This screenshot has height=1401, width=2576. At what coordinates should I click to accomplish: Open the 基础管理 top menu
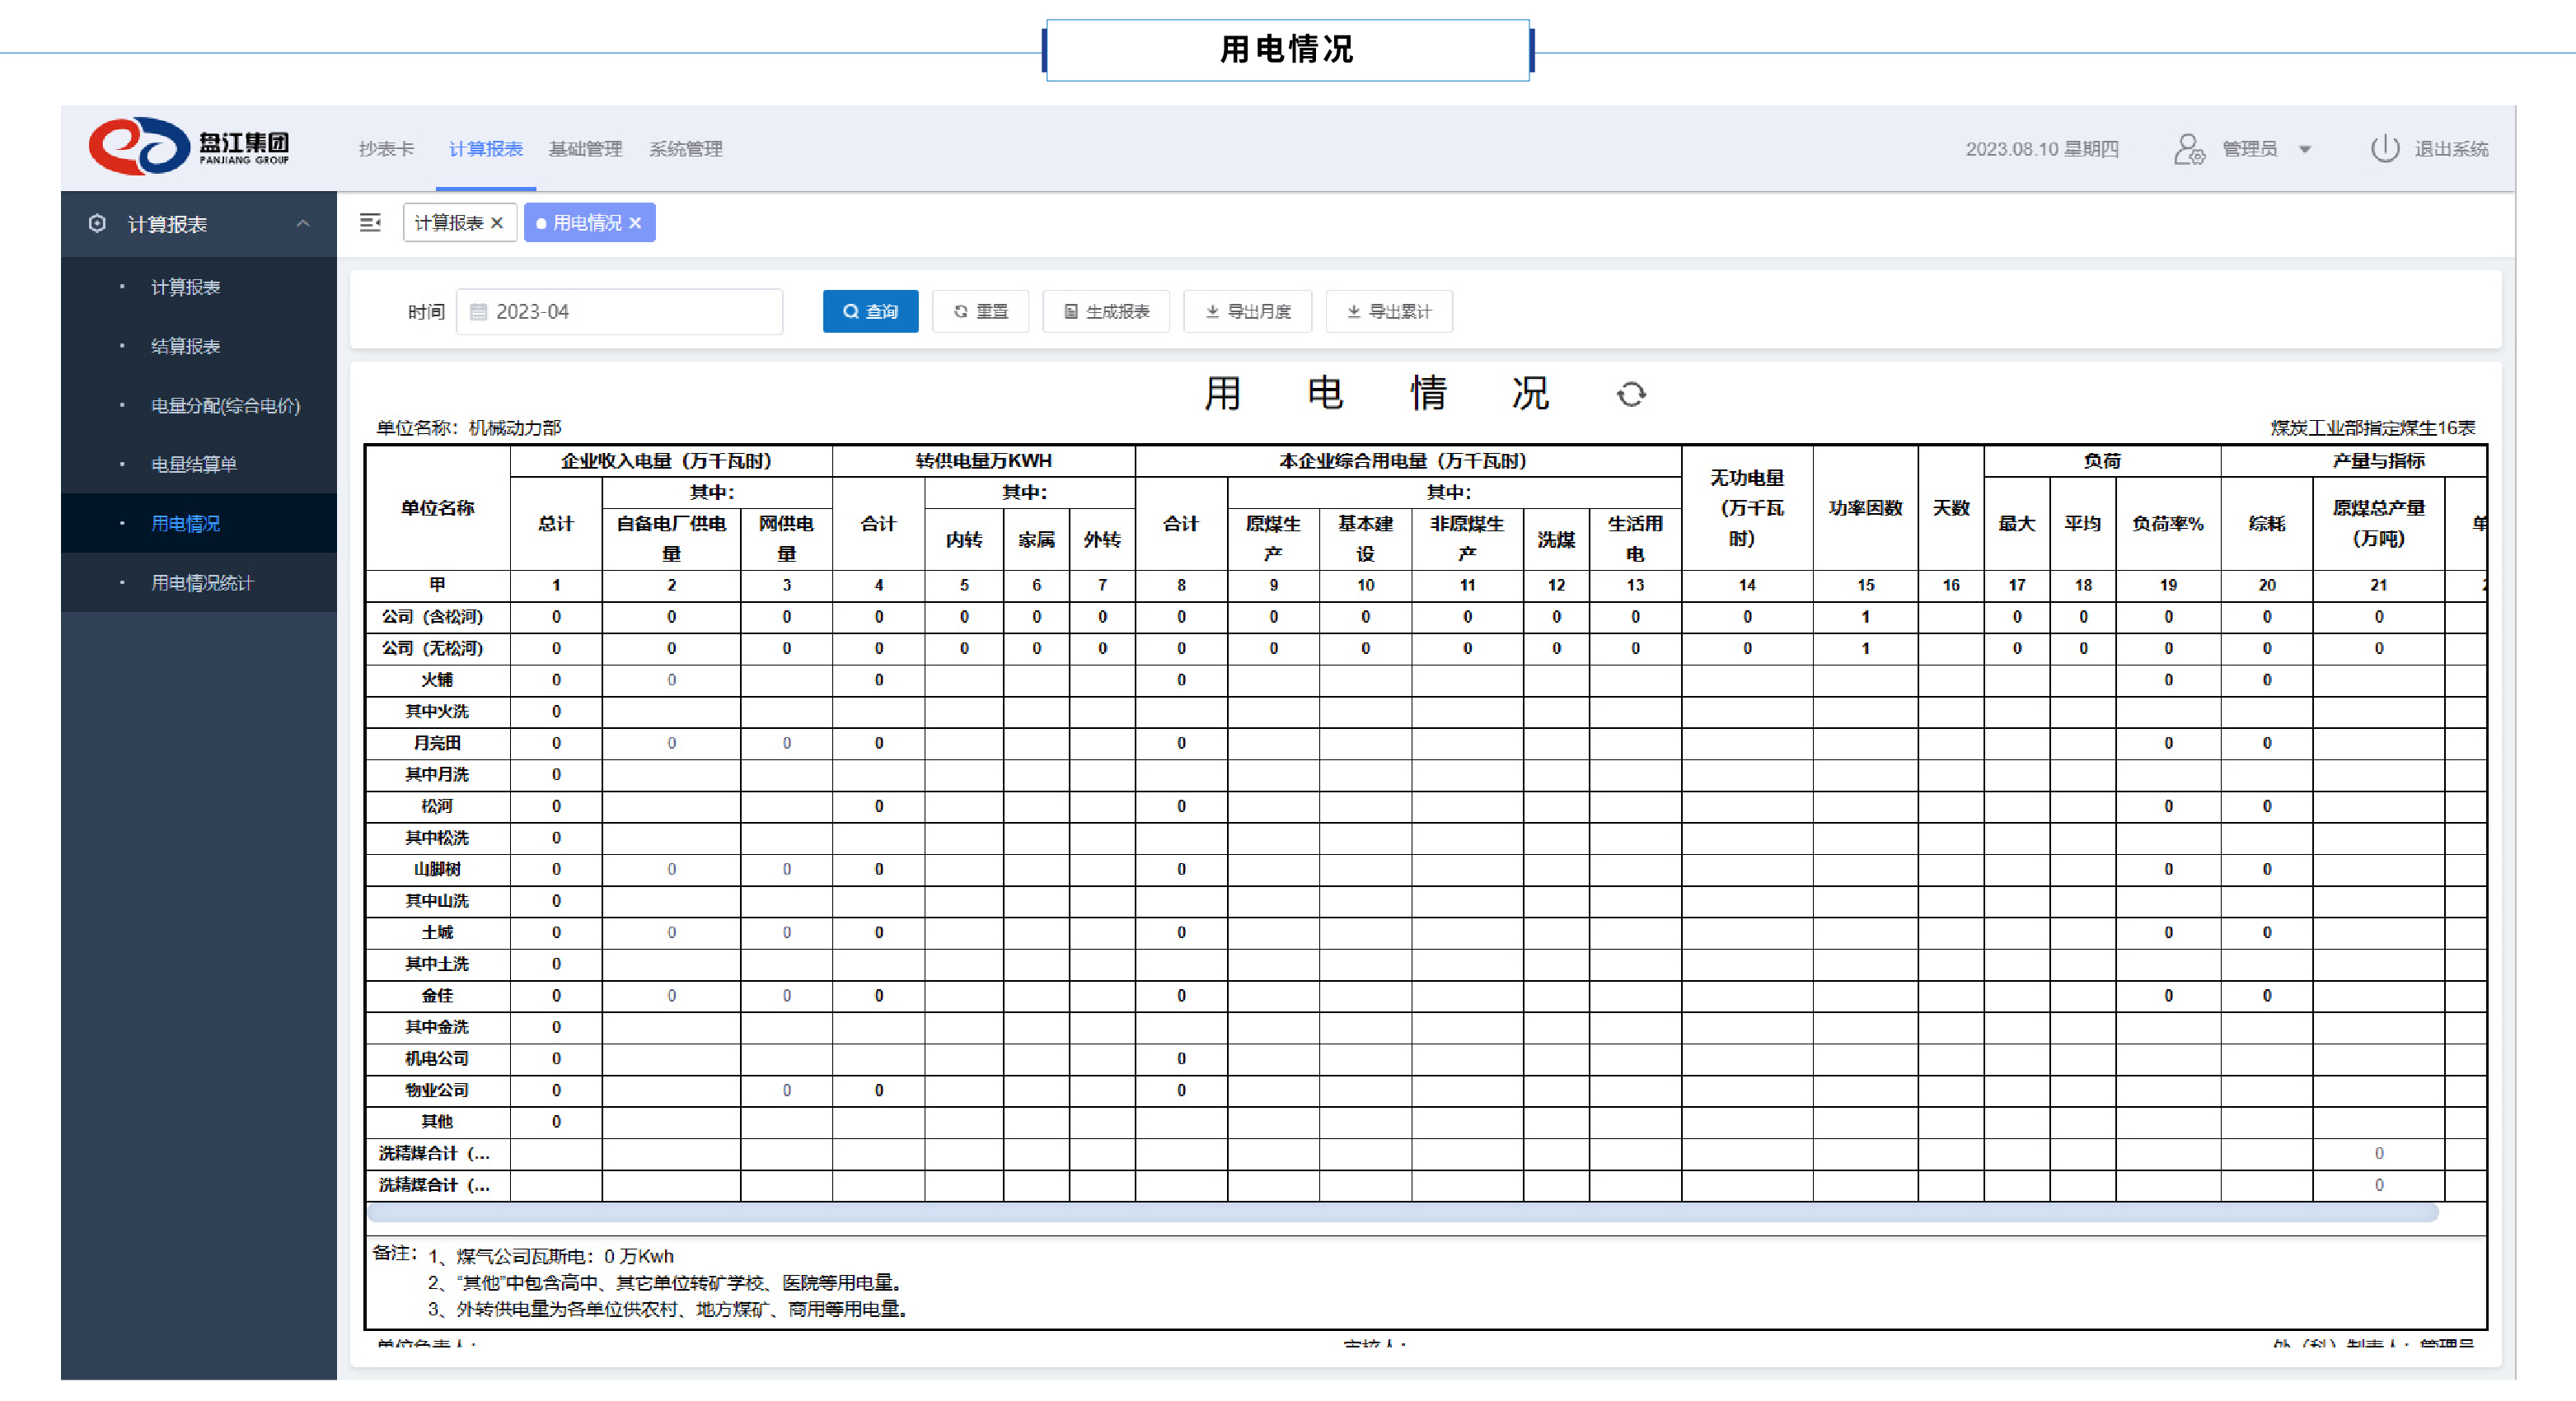pyautogui.click(x=585, y=149)
